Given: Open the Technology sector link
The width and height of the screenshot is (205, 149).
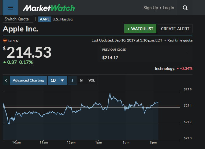Looking at the screenshot, I should (x=165, y=68).
